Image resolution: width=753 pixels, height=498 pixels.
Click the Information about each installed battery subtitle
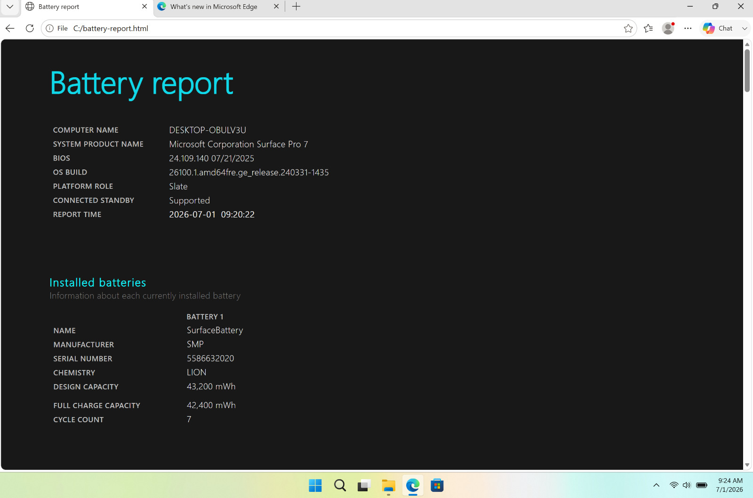[x=145, y=296]
